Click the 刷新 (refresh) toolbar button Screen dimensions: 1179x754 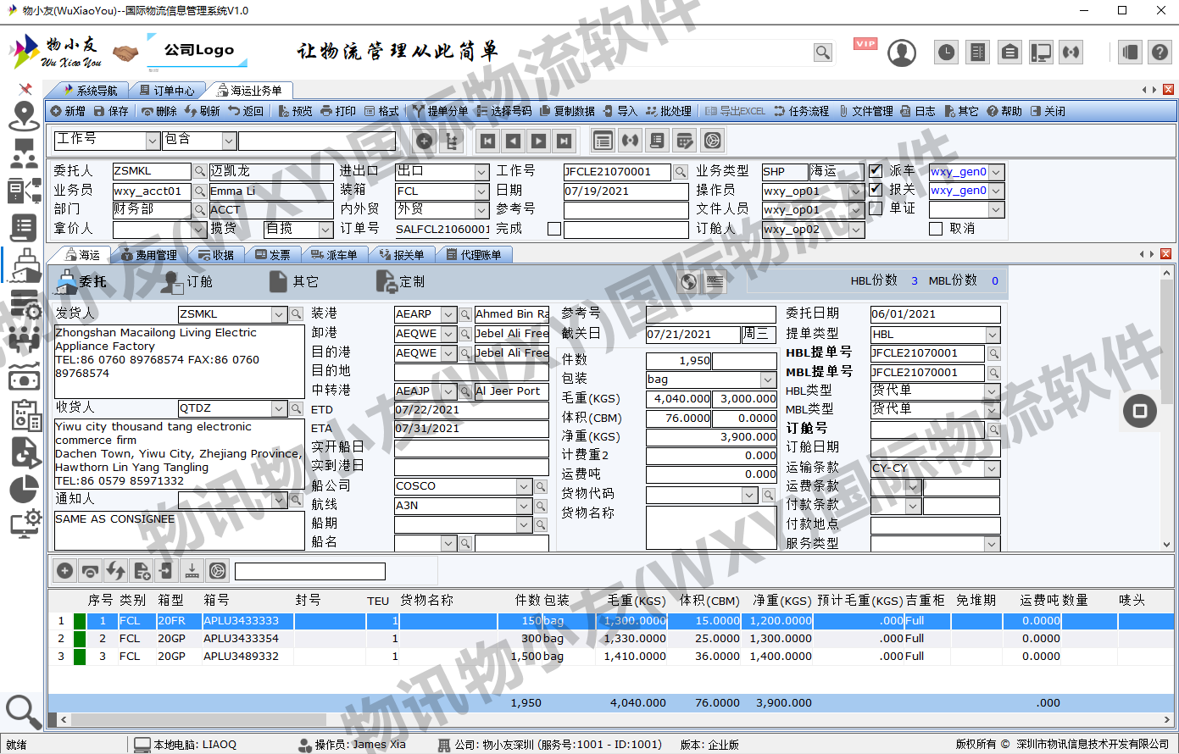[203, 111]
